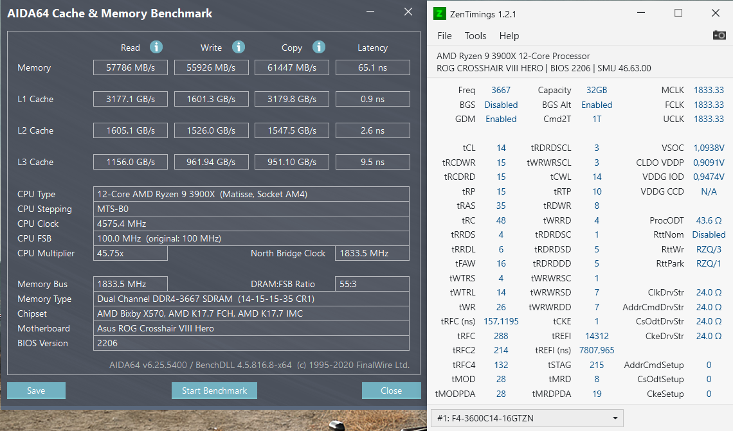733x431 pixels.
Task: Click the L3 Cache Write value 961.94 GB/s
Action: pyautogui.click(x=211, y=162)
